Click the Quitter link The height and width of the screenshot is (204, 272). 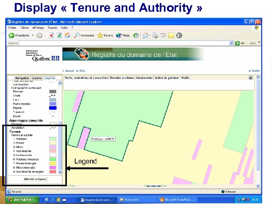[x=256, y=71]
